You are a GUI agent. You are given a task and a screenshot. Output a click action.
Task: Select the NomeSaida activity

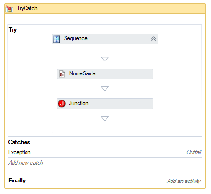(105, 74)
